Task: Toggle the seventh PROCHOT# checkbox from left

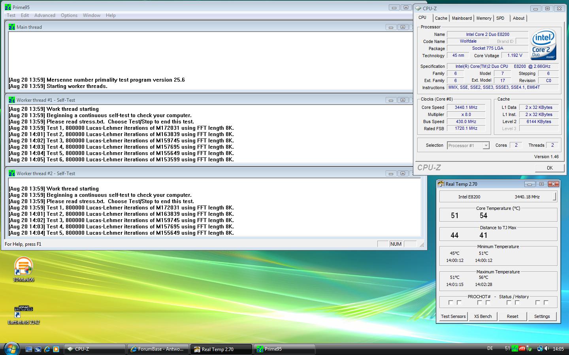Action: pos(538,303)
